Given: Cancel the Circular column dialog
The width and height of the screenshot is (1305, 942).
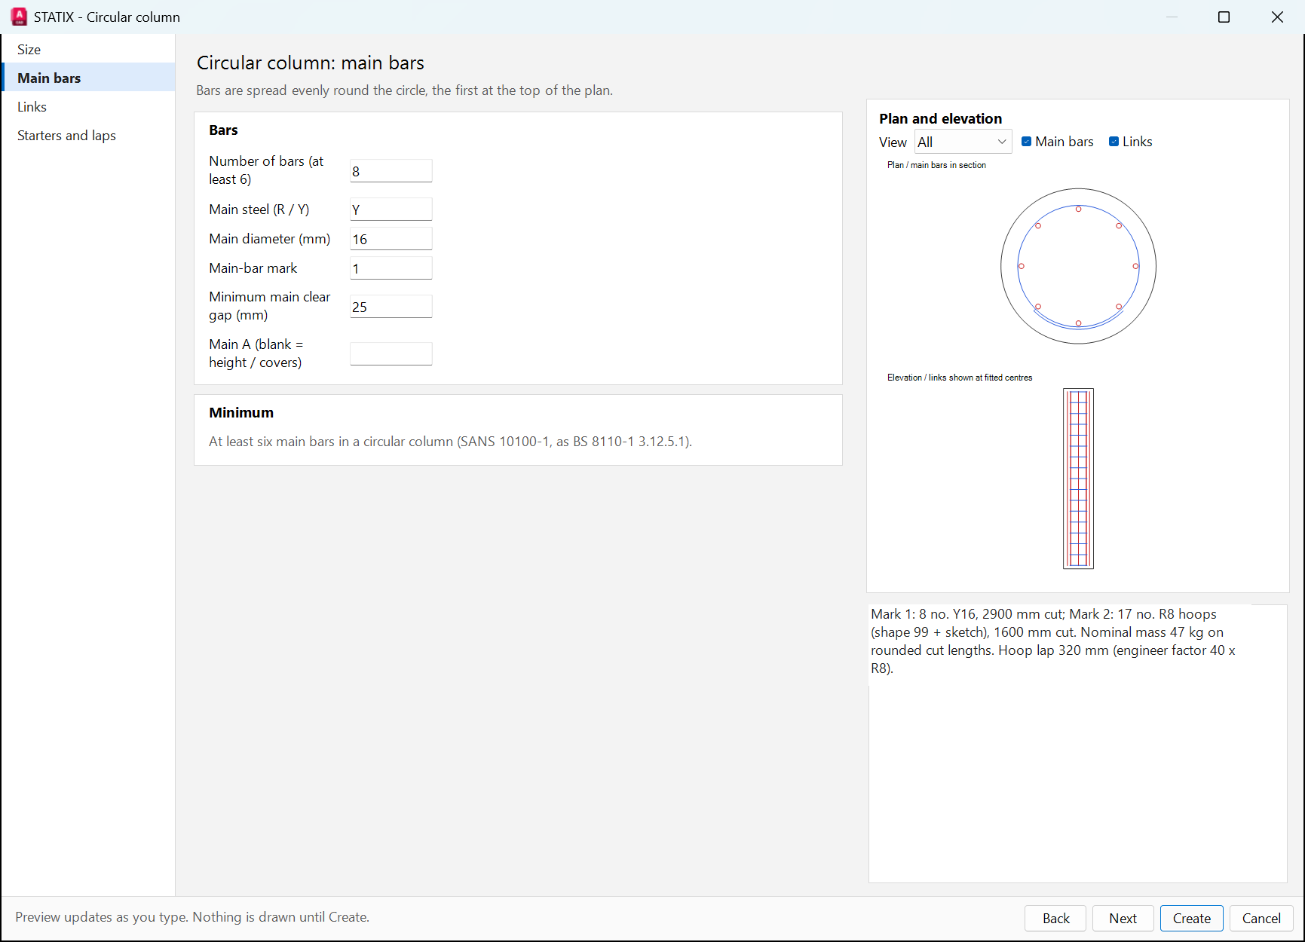Looking at the screenshot, I should (x=1261, y=918).
